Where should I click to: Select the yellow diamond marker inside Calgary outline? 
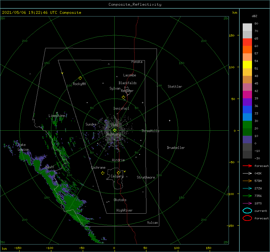(x=118, y=173)
